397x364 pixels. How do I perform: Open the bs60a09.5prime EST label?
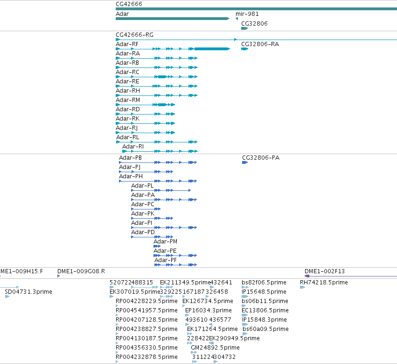point(265,330)
